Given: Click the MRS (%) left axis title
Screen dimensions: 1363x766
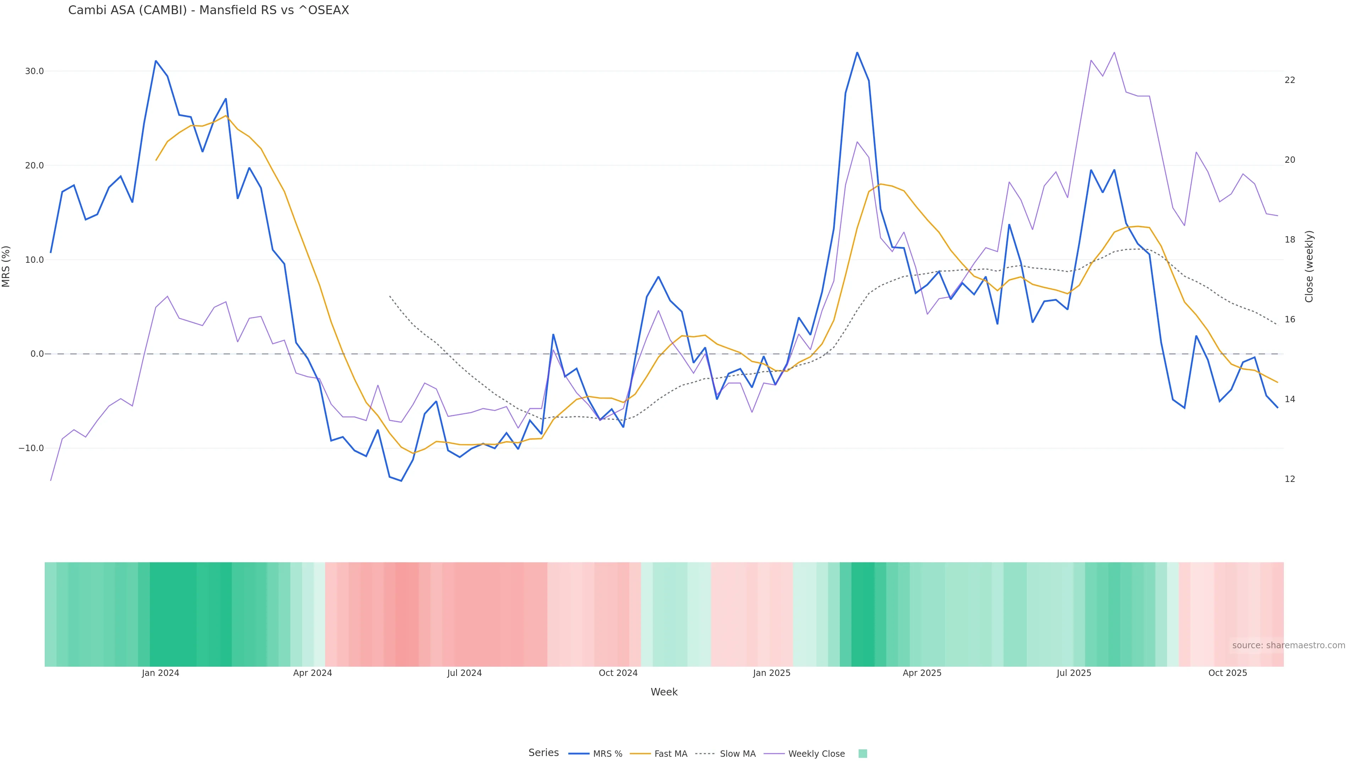Looking at the screenshot, I should coord(6,266).
